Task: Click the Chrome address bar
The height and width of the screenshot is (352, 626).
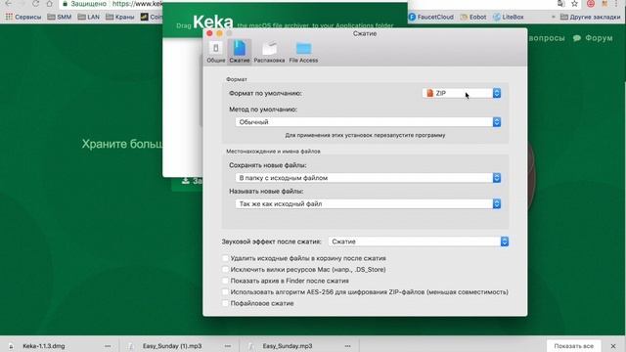Action: pyautogui.click(x=112, y=4)
